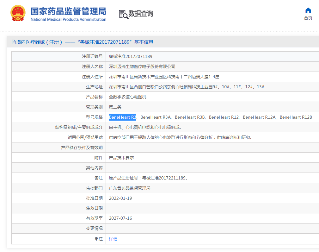Click the document icon before 境内医疗器械
The image size is (319, 252).
[14, 42]
